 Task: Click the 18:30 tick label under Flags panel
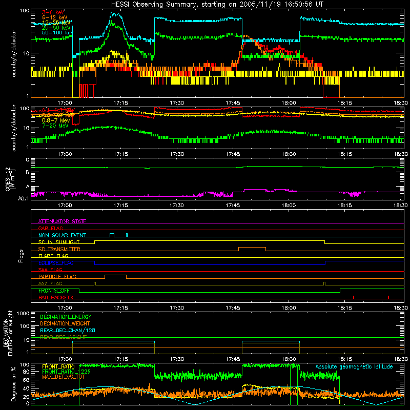[x=401, y=307]
